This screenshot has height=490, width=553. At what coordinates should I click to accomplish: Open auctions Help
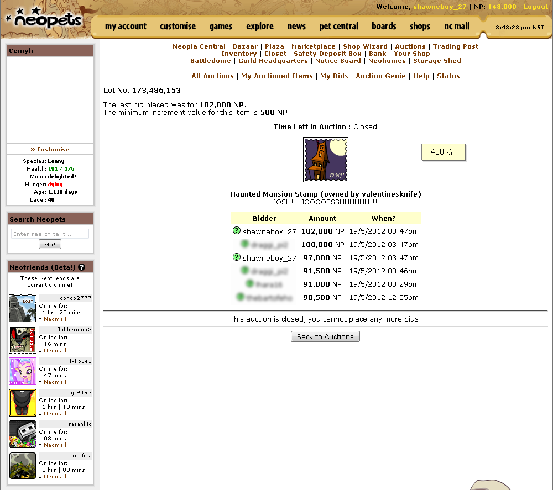tap(421, 76)
